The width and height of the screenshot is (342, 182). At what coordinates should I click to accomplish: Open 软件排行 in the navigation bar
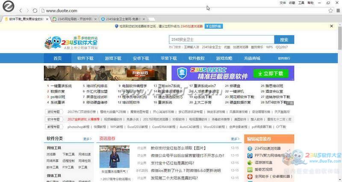[x=284, y=58]
